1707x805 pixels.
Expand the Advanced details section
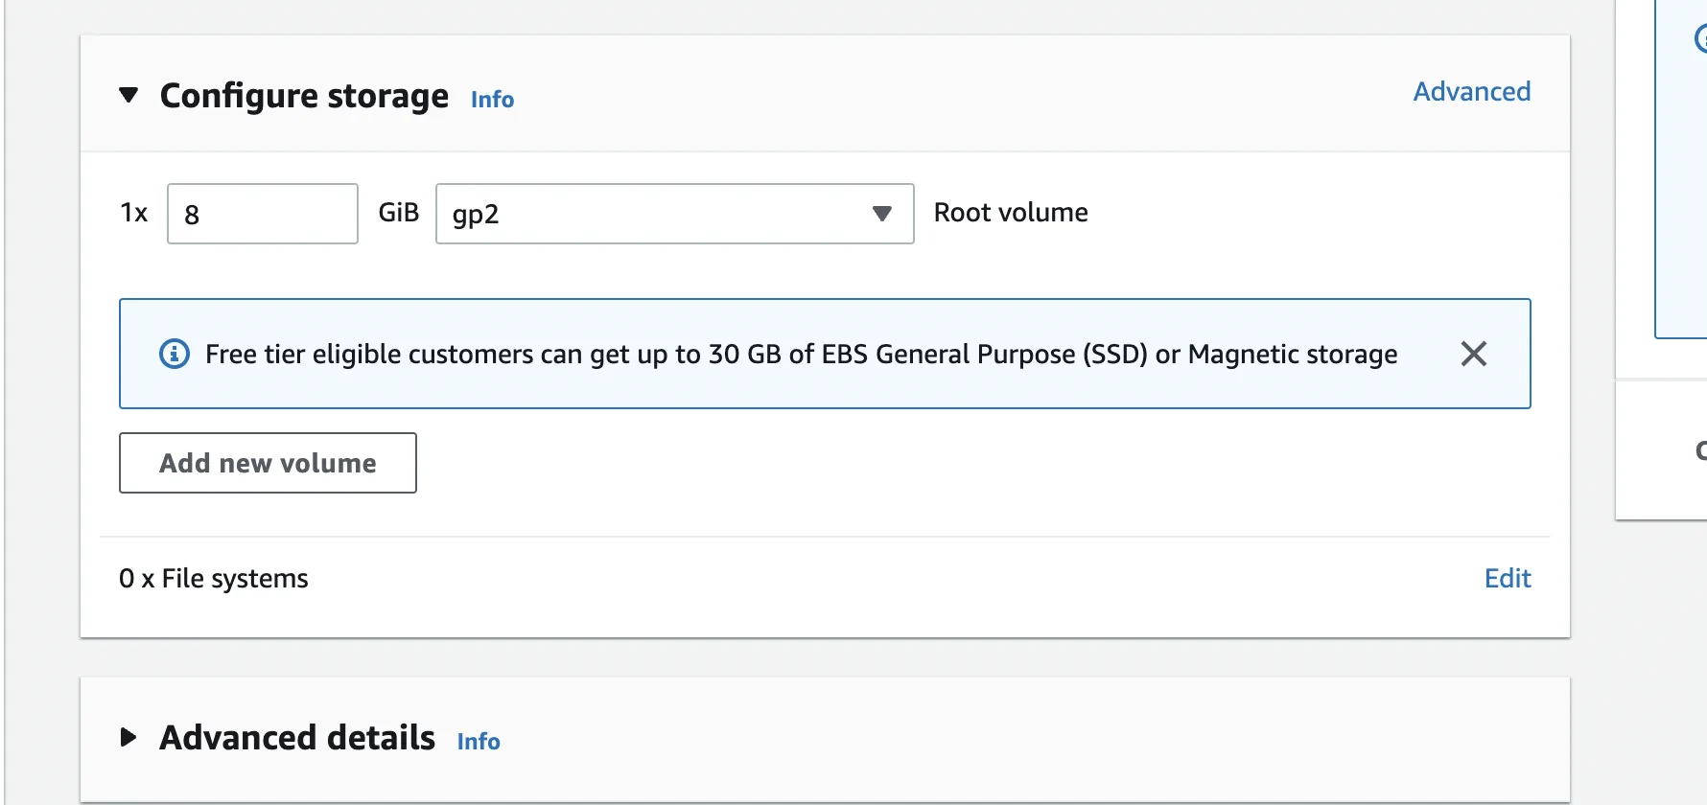click(129, 737)
